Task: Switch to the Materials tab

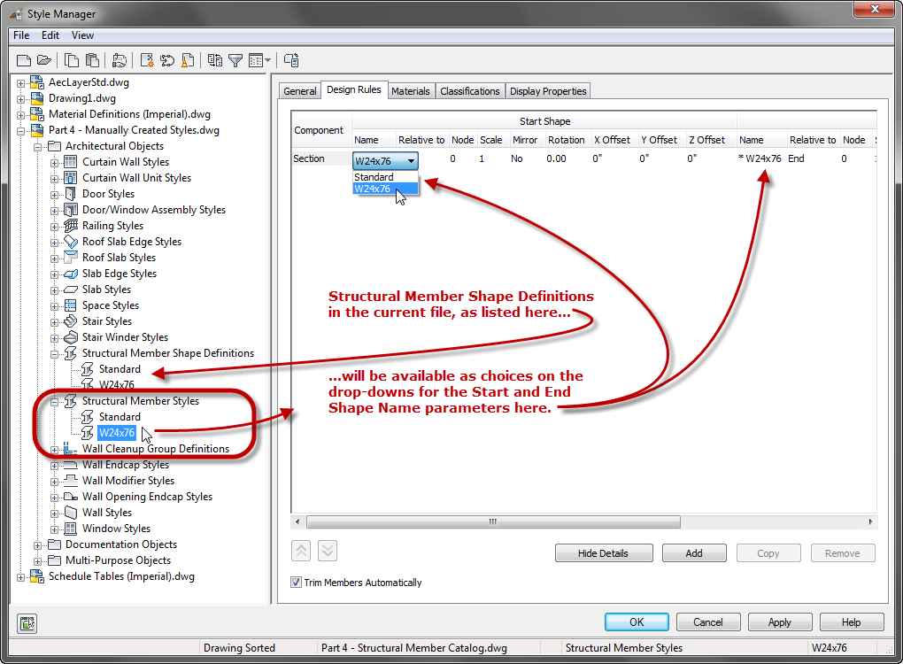Action: [x=411, y=90]
